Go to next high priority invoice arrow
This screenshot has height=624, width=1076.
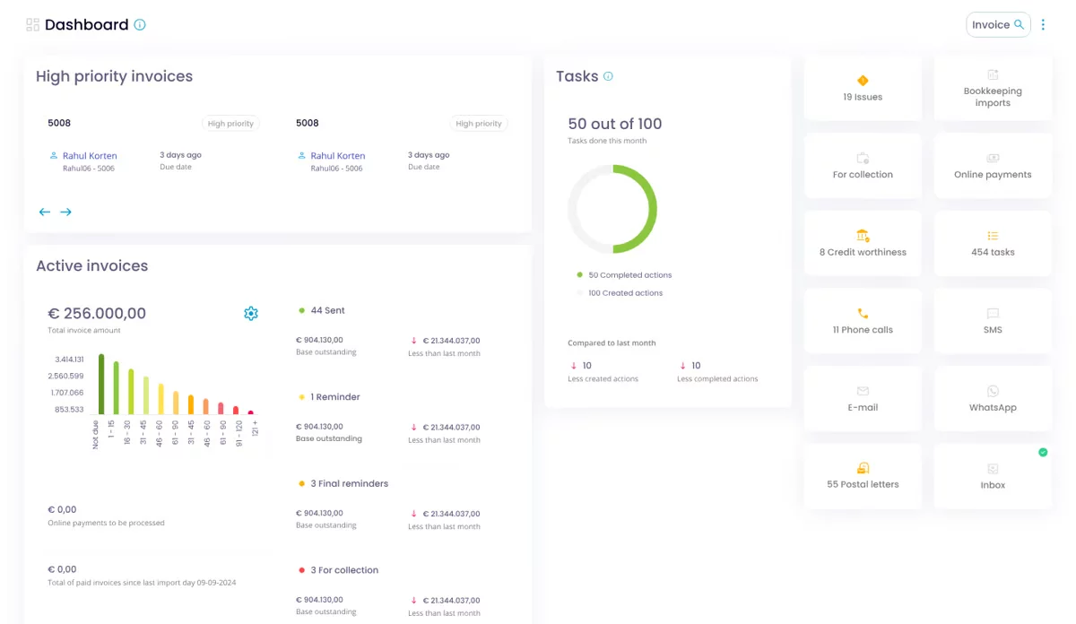pyautogui.click(x=65, y=212)
